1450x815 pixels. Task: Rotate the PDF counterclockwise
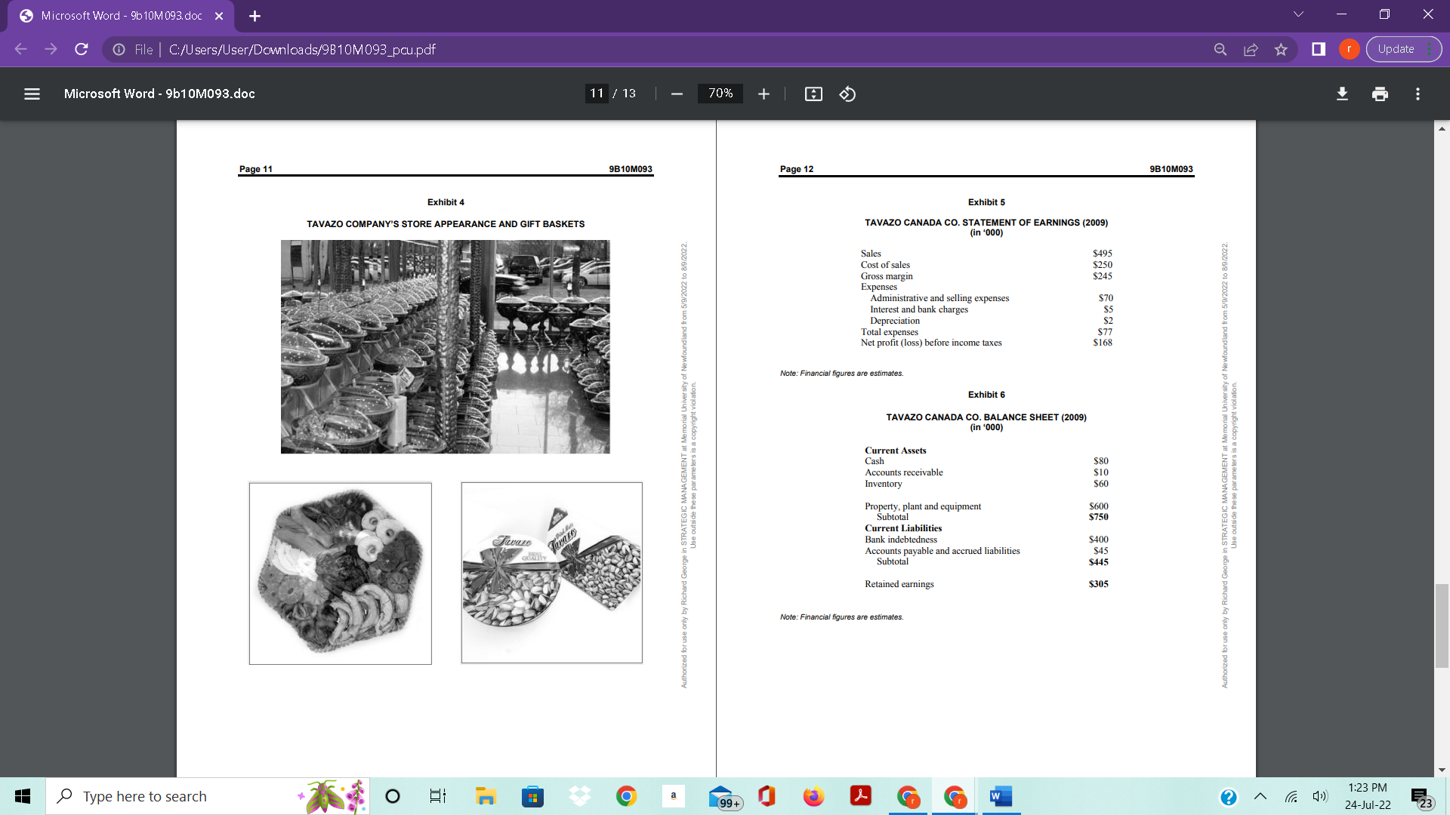click(847, 94)
